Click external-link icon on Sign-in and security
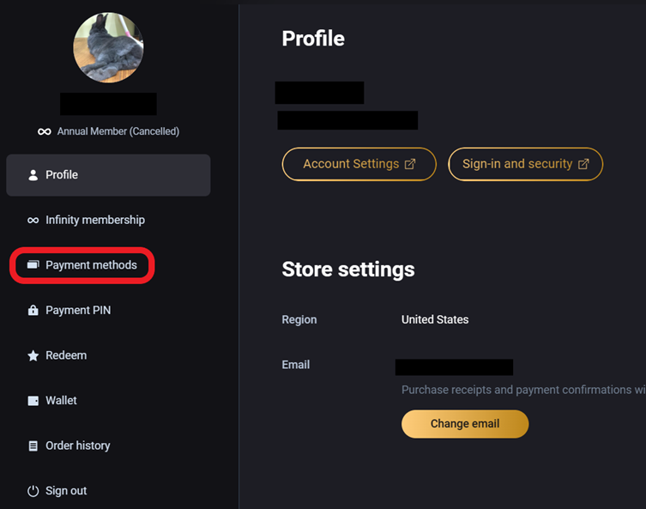 tap(583, 164)
